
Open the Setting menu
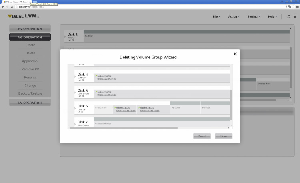click(254, 16)
